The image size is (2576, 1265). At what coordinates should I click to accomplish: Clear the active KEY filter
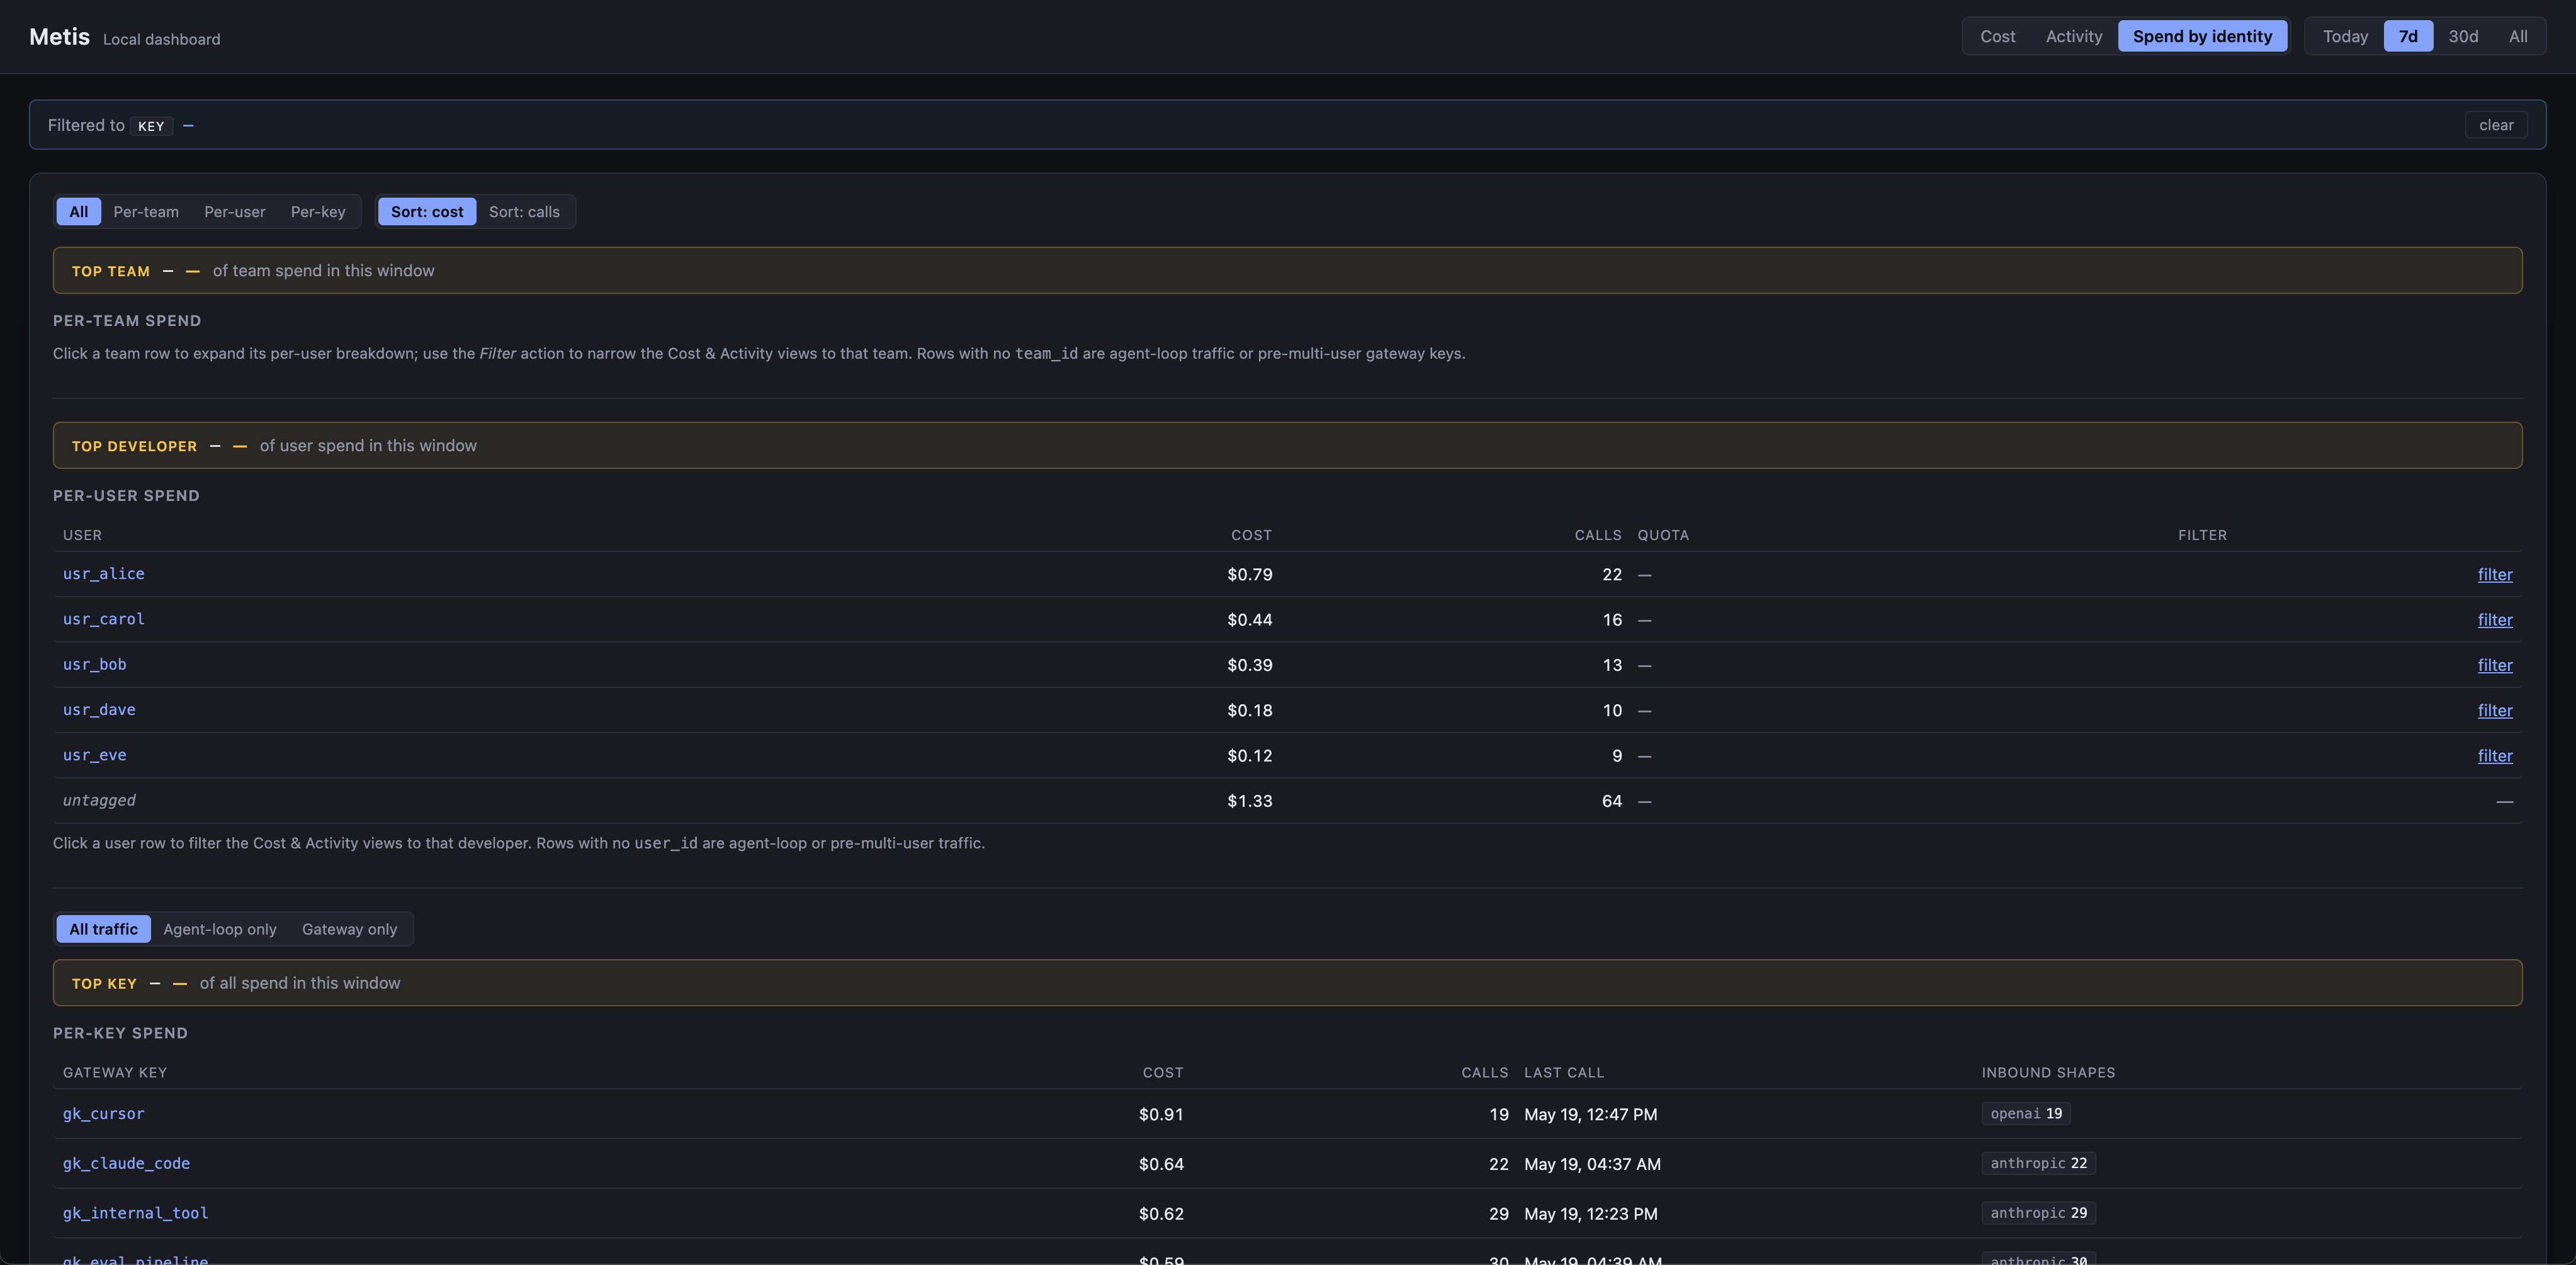click(2496, 125)
